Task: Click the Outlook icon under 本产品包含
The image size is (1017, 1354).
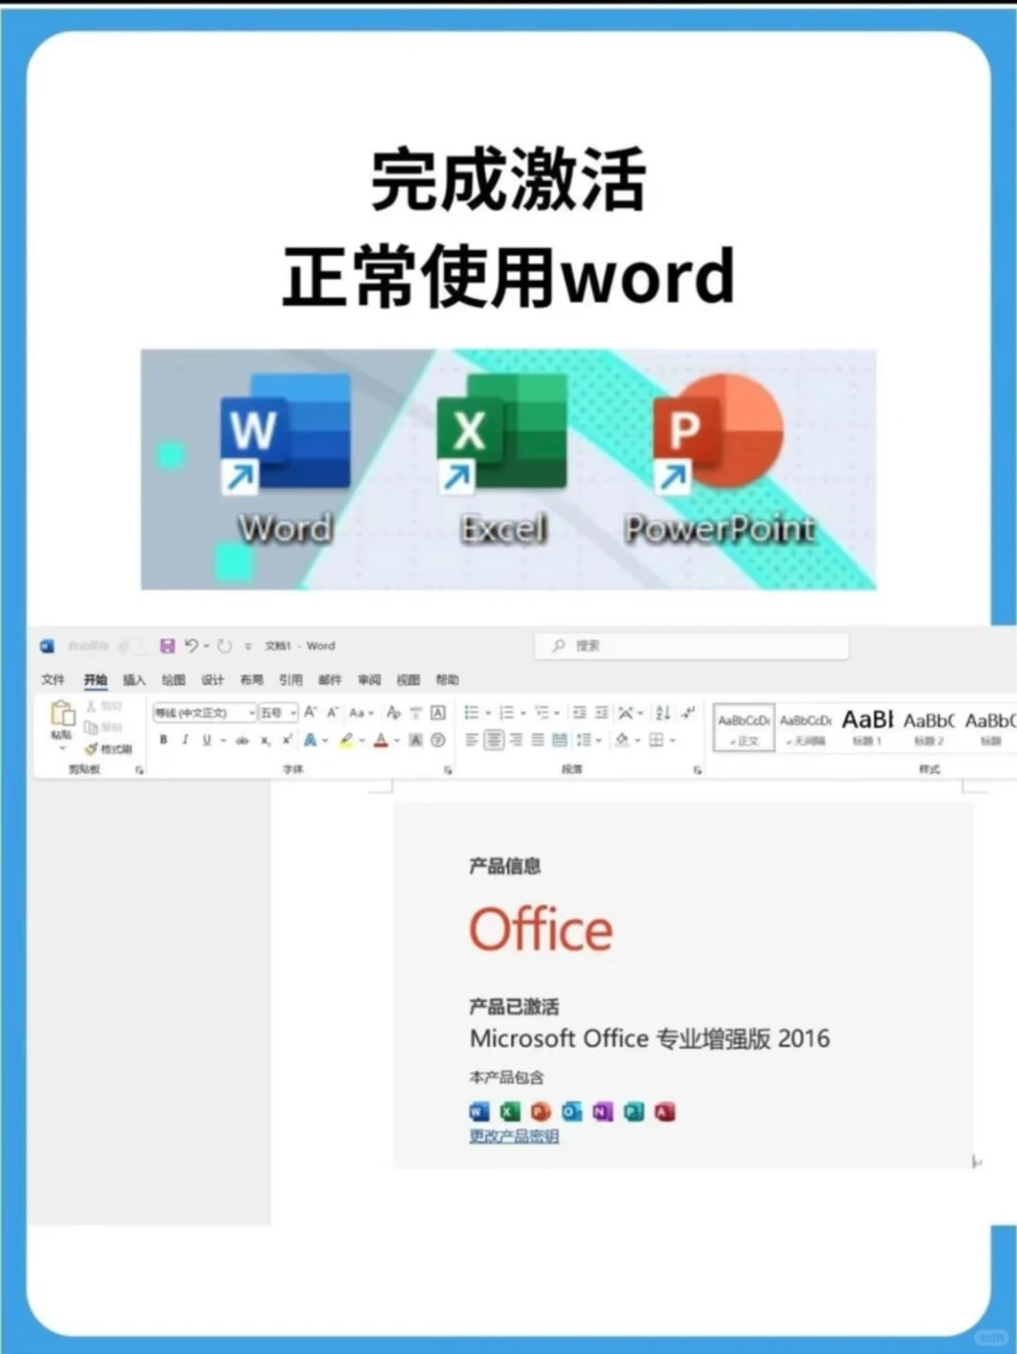Action: pyautogui.click(x=568, y=1112)
